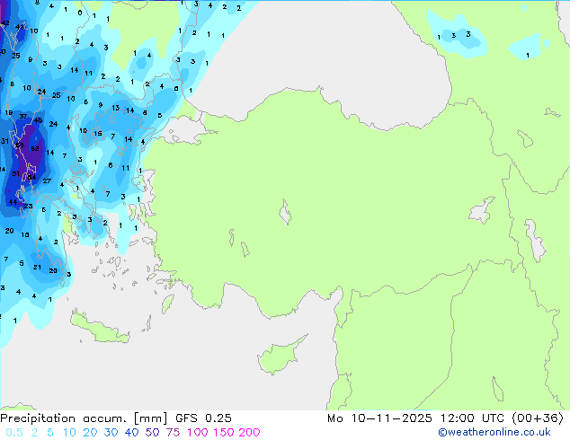Viewport: 570px width, 440px height.
Task: Click the magenta 100 legend value
Action: (x=198, y=432)
